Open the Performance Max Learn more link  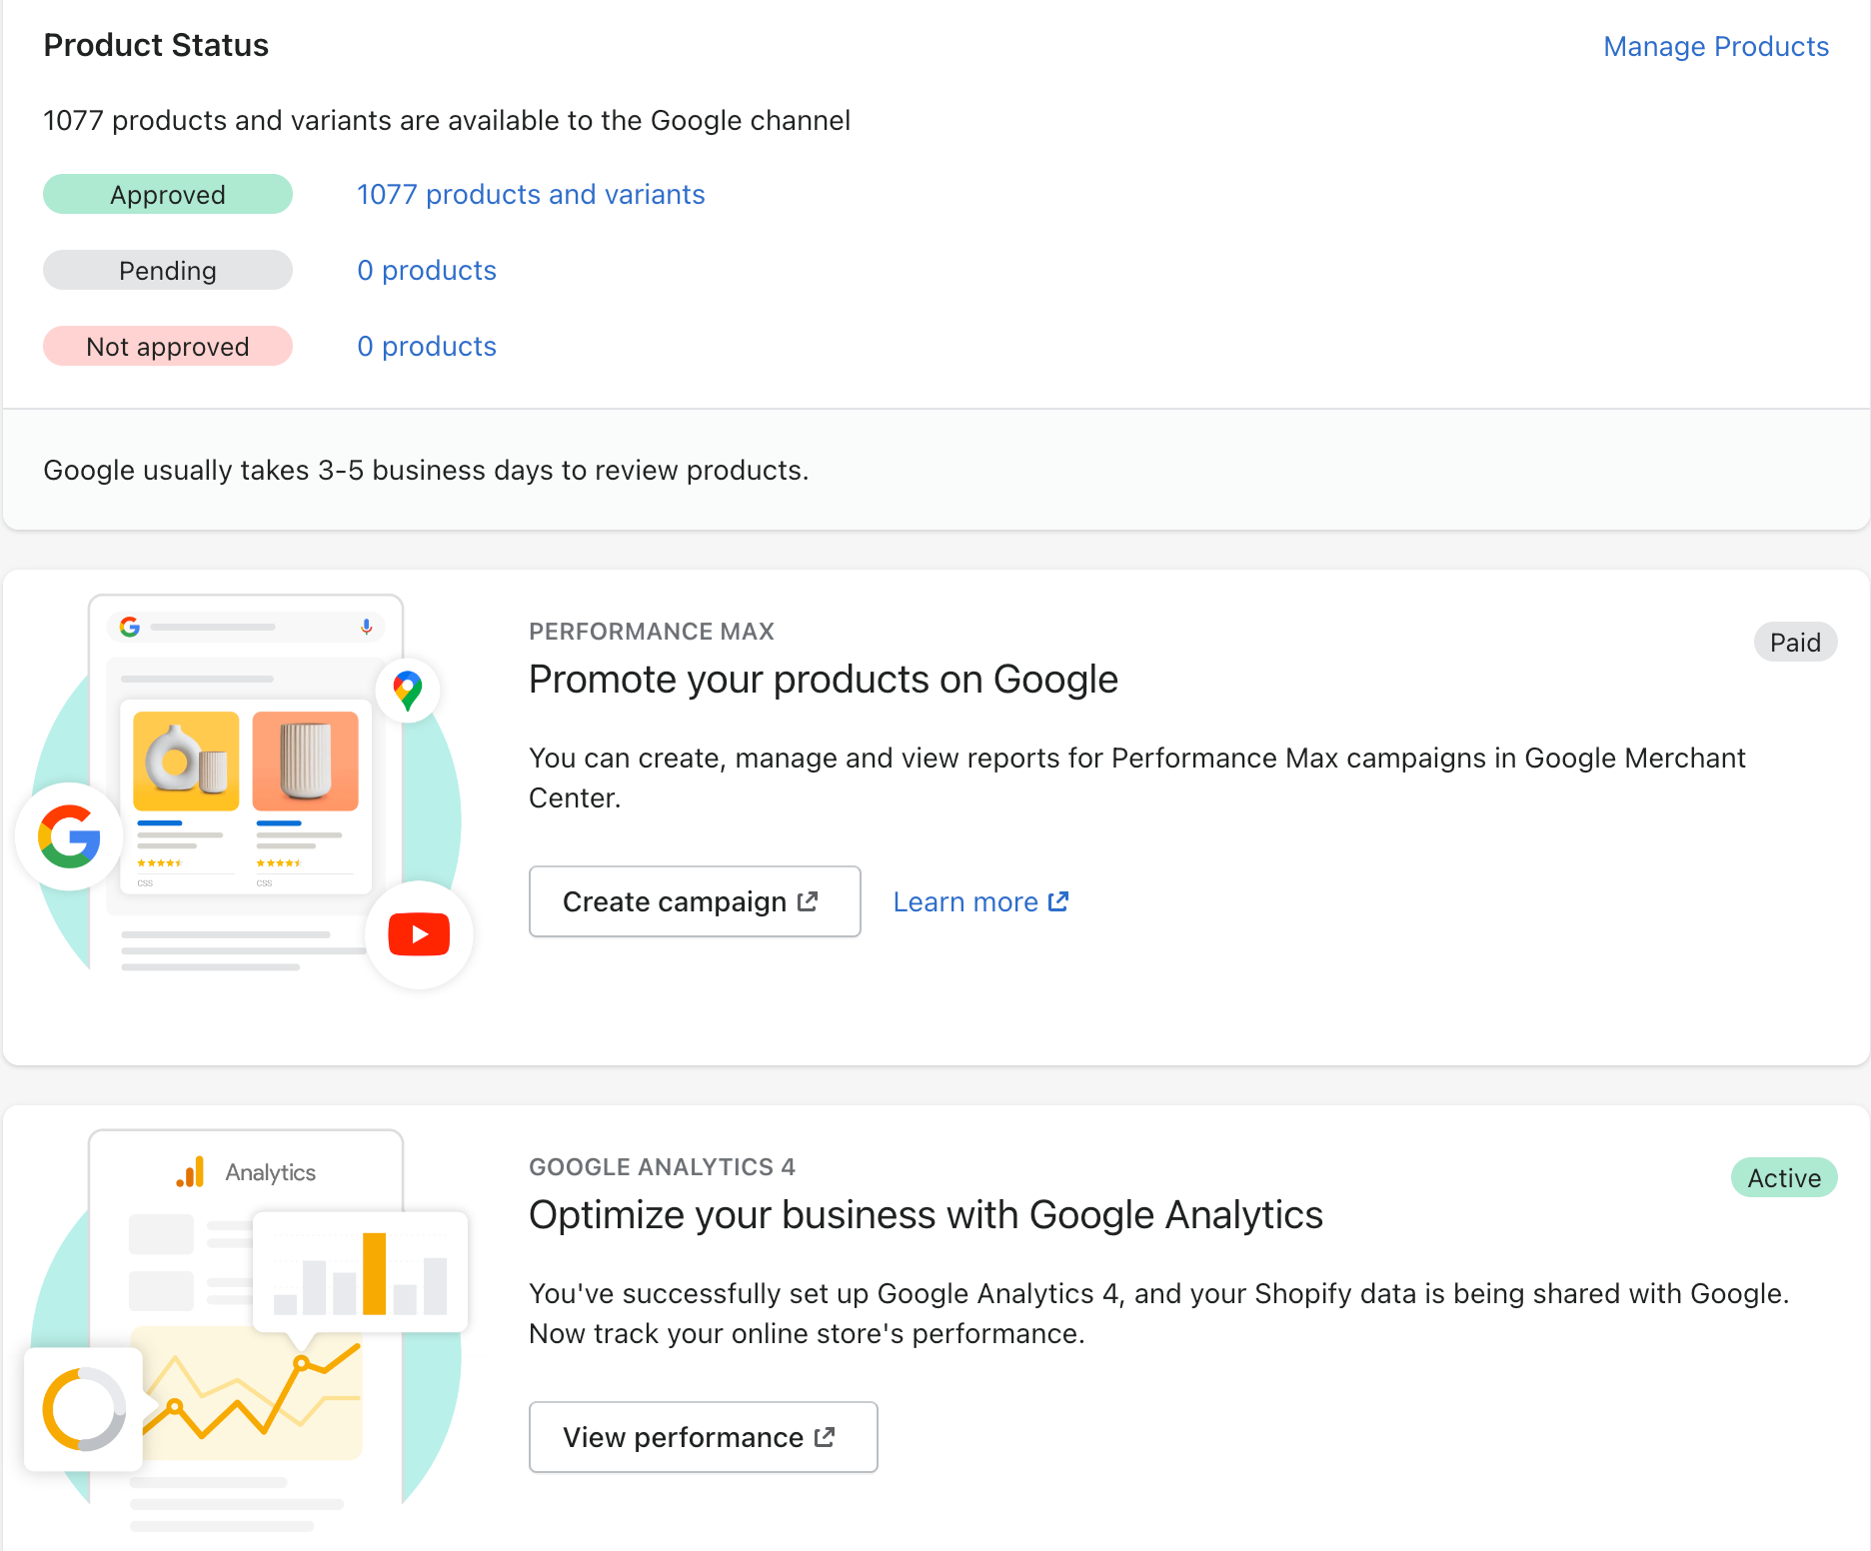pos(980,901)
